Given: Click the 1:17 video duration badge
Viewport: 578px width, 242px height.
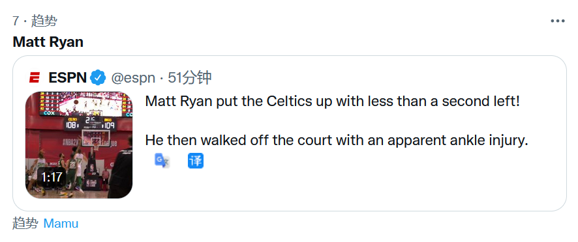Looking at the screenshot, I should tap(52, 178).
